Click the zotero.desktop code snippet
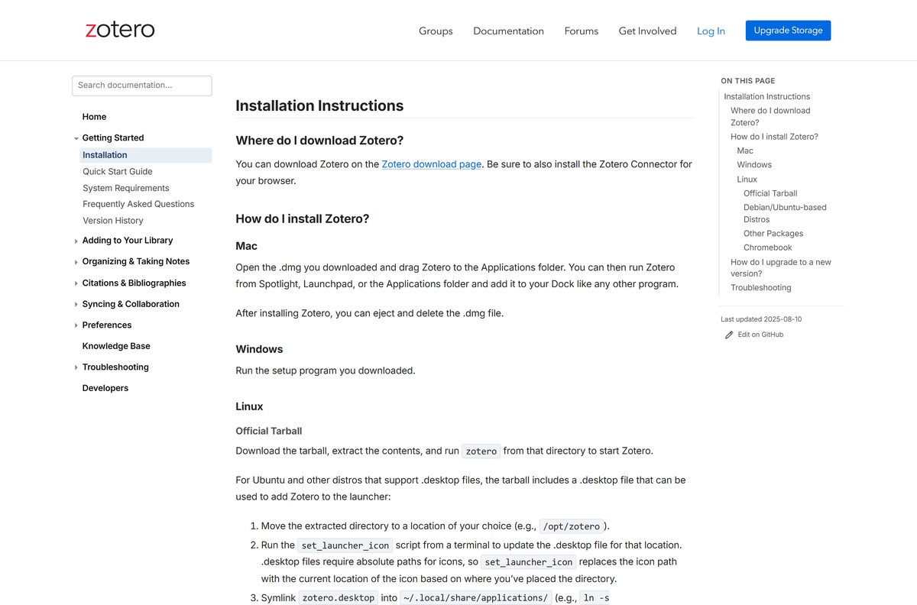This screenshot has height=605, width=917. [x=338, y=598]
